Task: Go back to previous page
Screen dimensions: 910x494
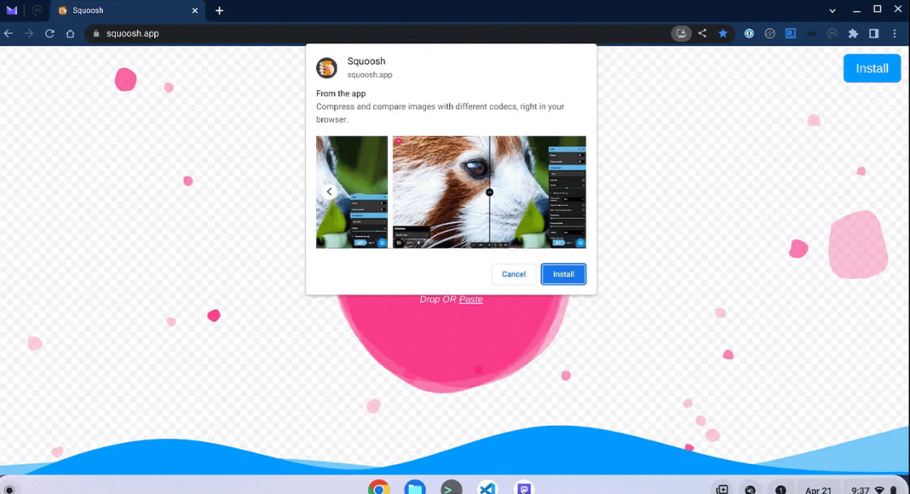Action: click(9, 33)
